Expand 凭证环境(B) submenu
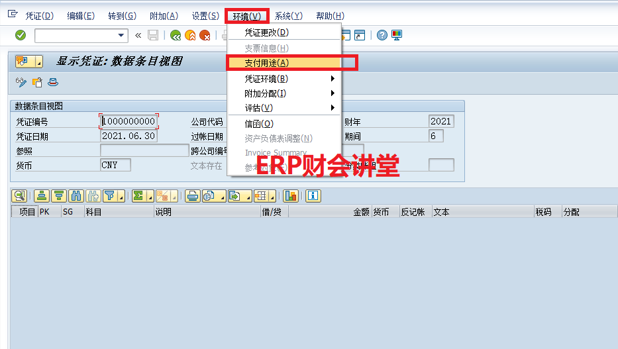Viewport: 618px width, 349px height. coord(283,79)
